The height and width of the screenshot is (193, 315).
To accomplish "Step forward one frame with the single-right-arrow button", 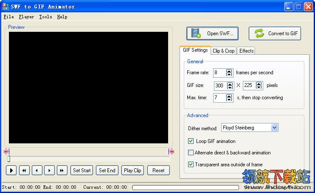I will coord(49,171).
